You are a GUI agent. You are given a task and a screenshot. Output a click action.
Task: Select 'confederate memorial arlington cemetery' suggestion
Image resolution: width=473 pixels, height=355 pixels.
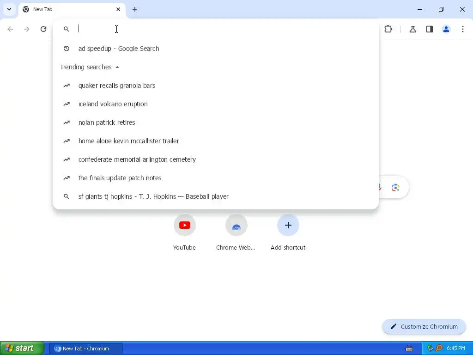point(215,159)
